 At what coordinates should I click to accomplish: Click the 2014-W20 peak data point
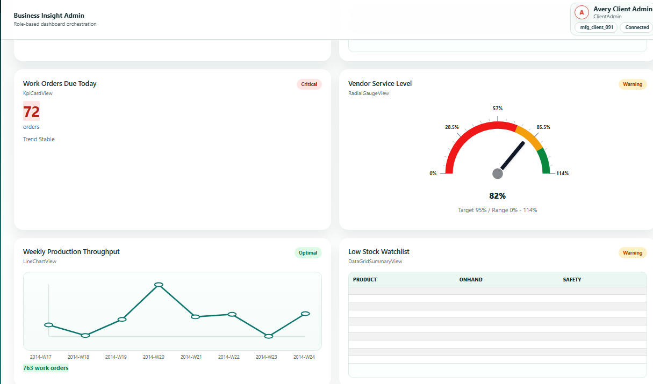point(159,285)
